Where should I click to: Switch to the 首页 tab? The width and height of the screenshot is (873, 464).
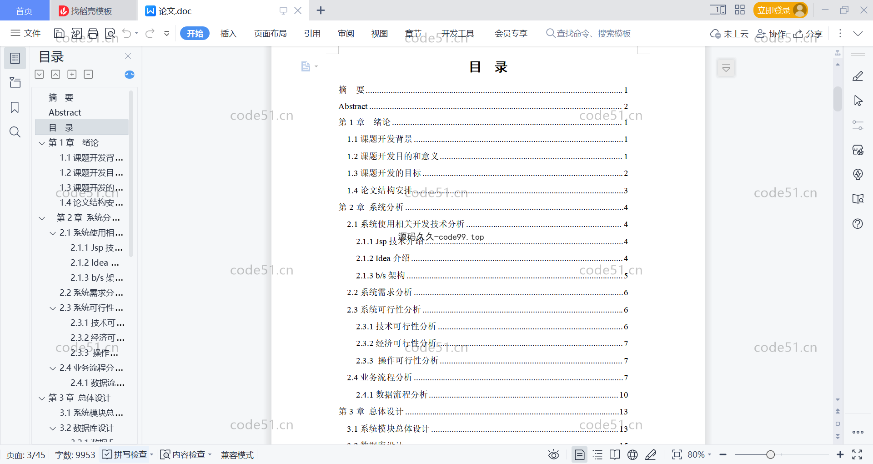tap(25, 10)
